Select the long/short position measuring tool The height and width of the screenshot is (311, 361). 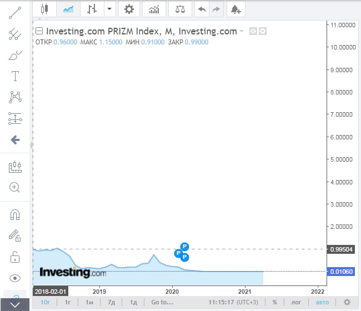pos(15,118)
